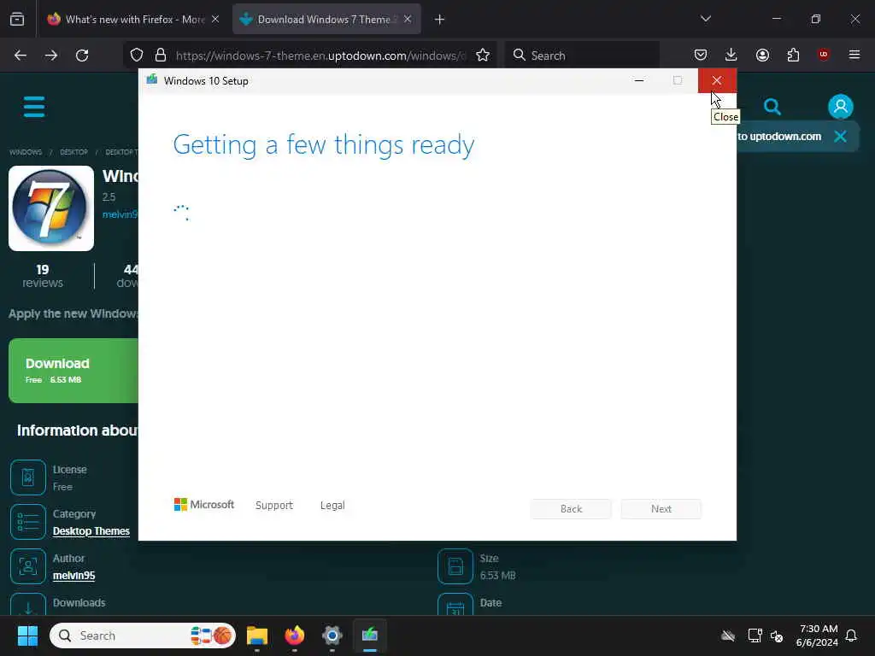This screenshot has height=656, width=875.
Task: Click the License info icon
Action: [28, 477]
